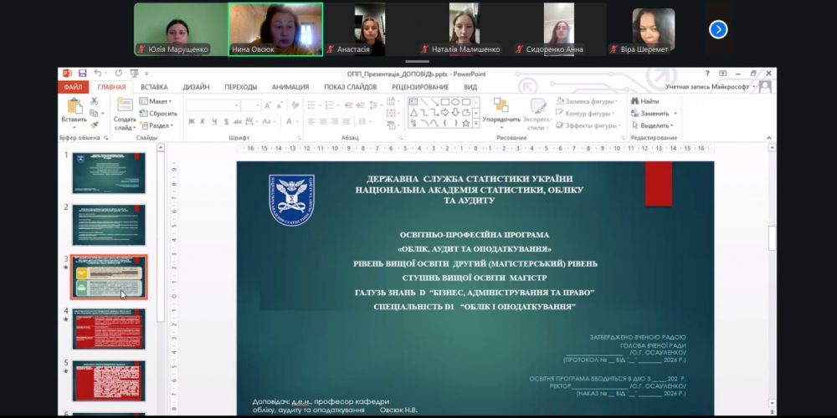
Task: Toggle justify text alignment
Action: click(x=347, y=121)
